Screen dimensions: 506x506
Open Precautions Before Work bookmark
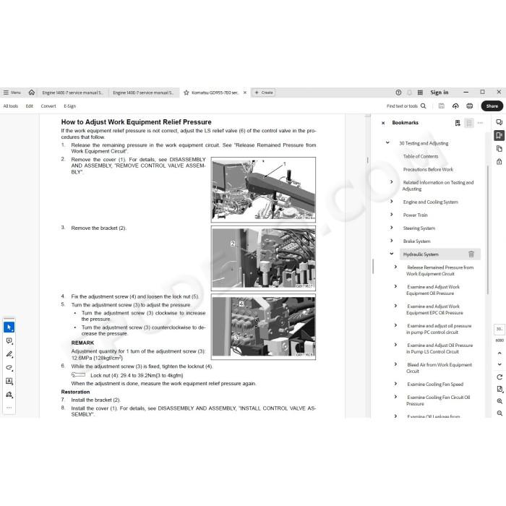tap(428, 169)
